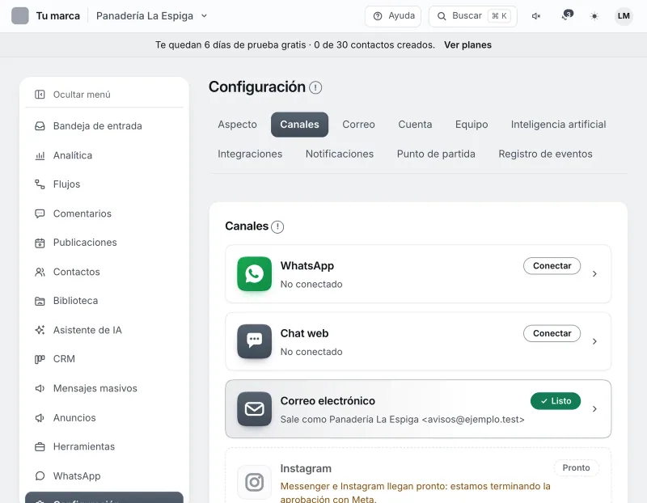The image size is (647, 503).
Task: Collapse sidebar with Ocultar menú
Action: 104,95
